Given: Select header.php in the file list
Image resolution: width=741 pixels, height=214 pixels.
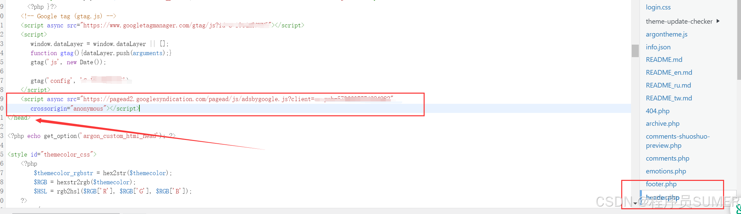Looking at the screenshot, I should point(662,197).
